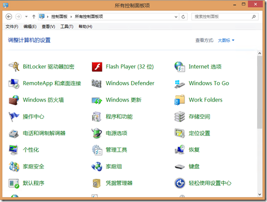Open the 操作中心 flag icon

point(14,117)
